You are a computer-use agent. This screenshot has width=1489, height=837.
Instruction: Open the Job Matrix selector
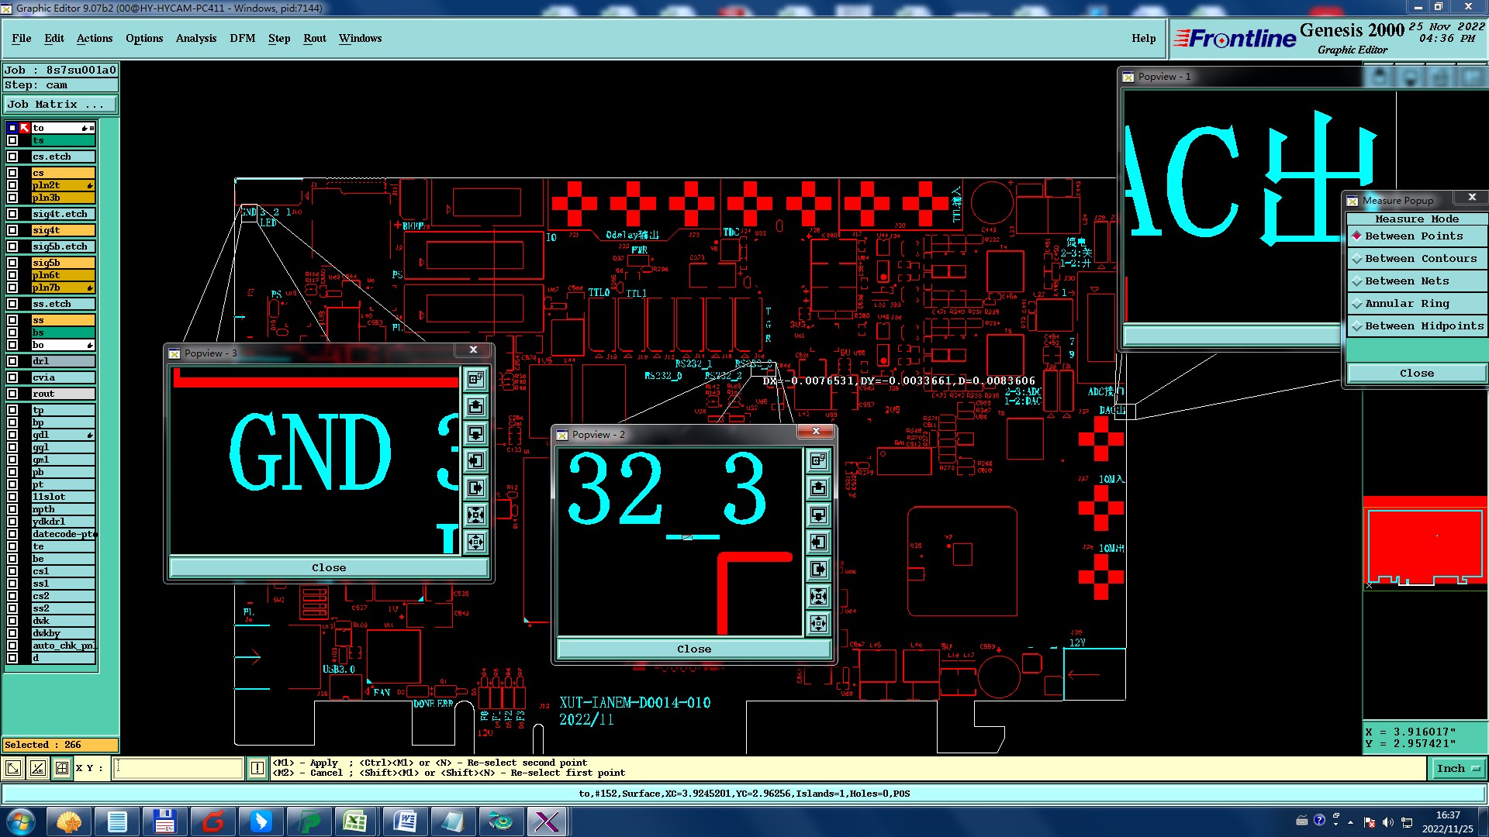[x=60, y=105]
